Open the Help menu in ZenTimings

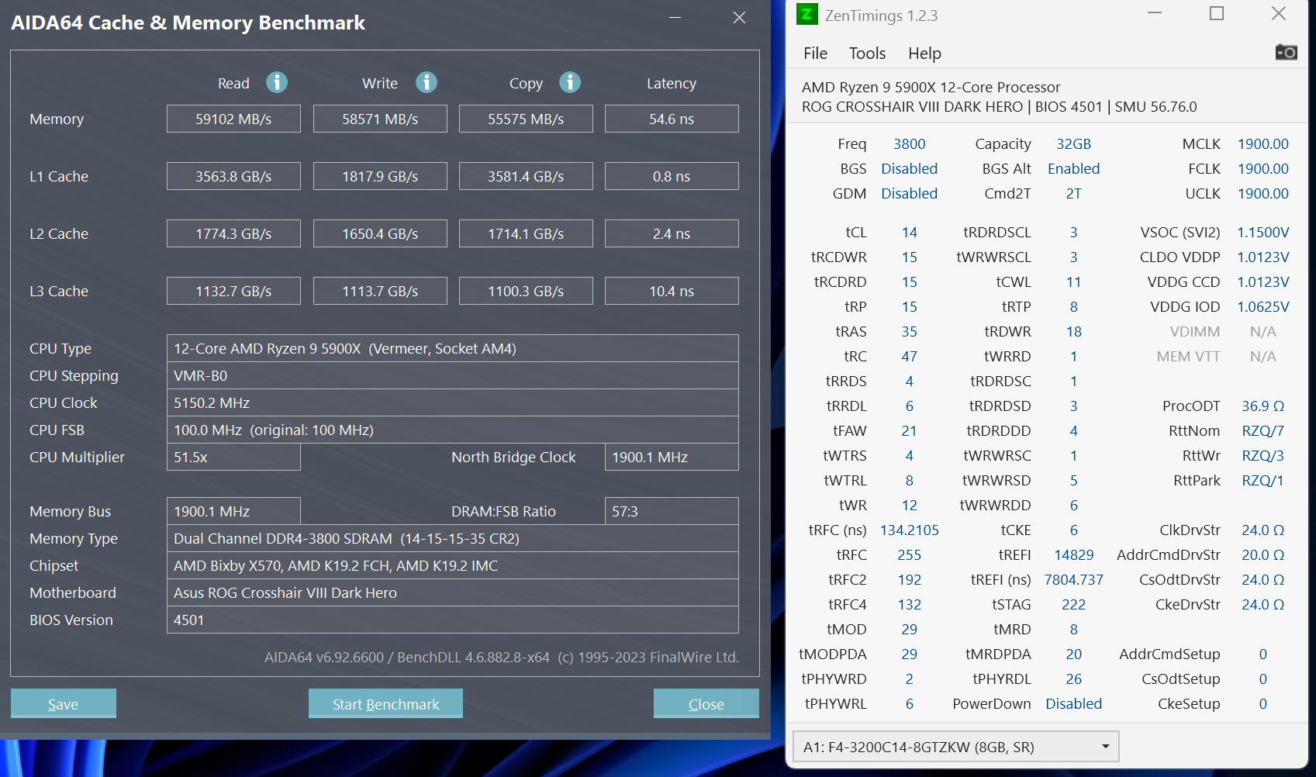[924, 53]
